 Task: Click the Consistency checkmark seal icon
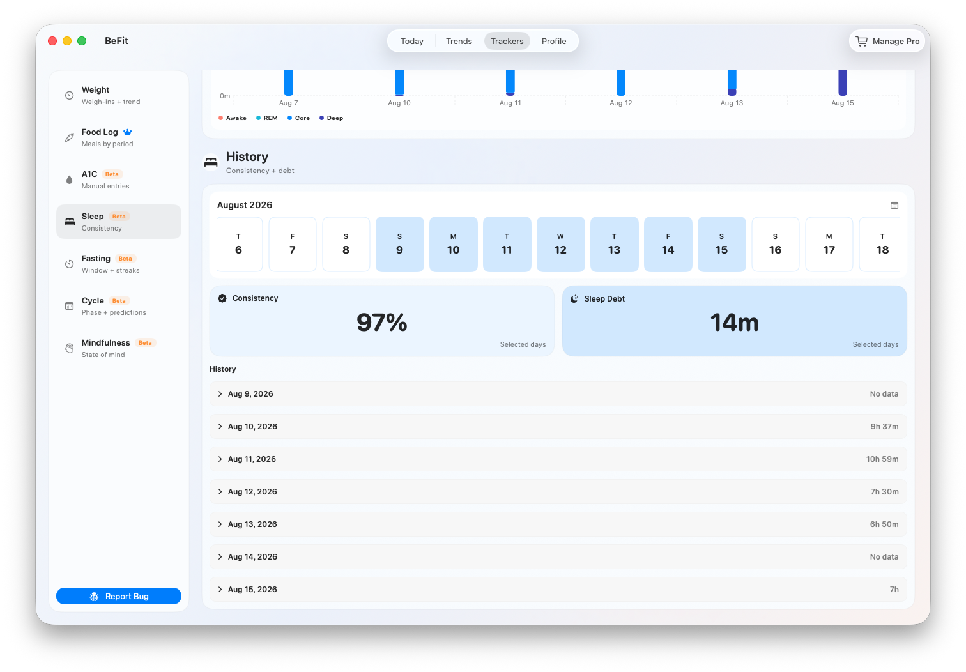[222, 298]
